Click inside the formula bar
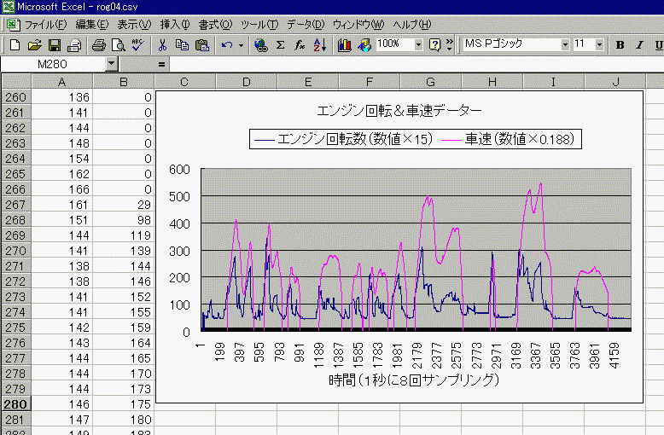This screenshot has height=435, width=664. pyautogui.click(x=416, y=64)
